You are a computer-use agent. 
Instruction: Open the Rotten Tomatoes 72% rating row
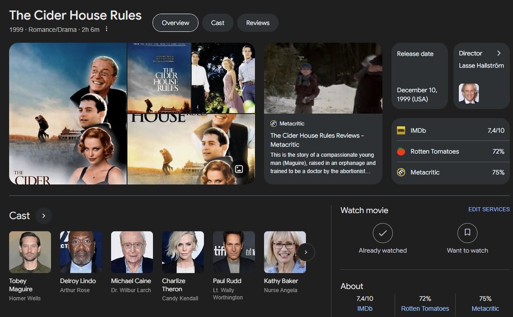[x=450, y=151]
